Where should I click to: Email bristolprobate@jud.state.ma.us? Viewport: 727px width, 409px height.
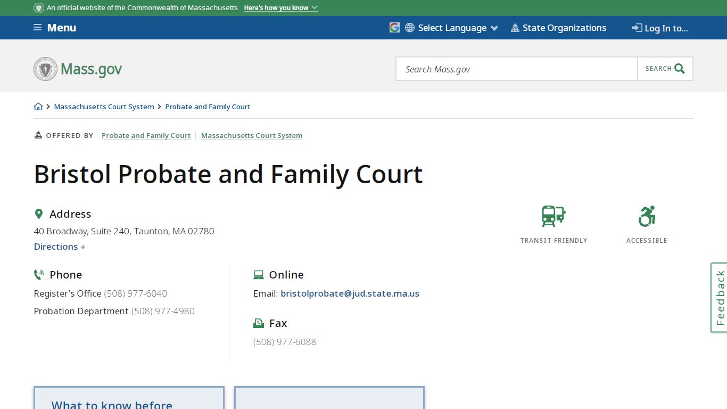click(350, 293)
